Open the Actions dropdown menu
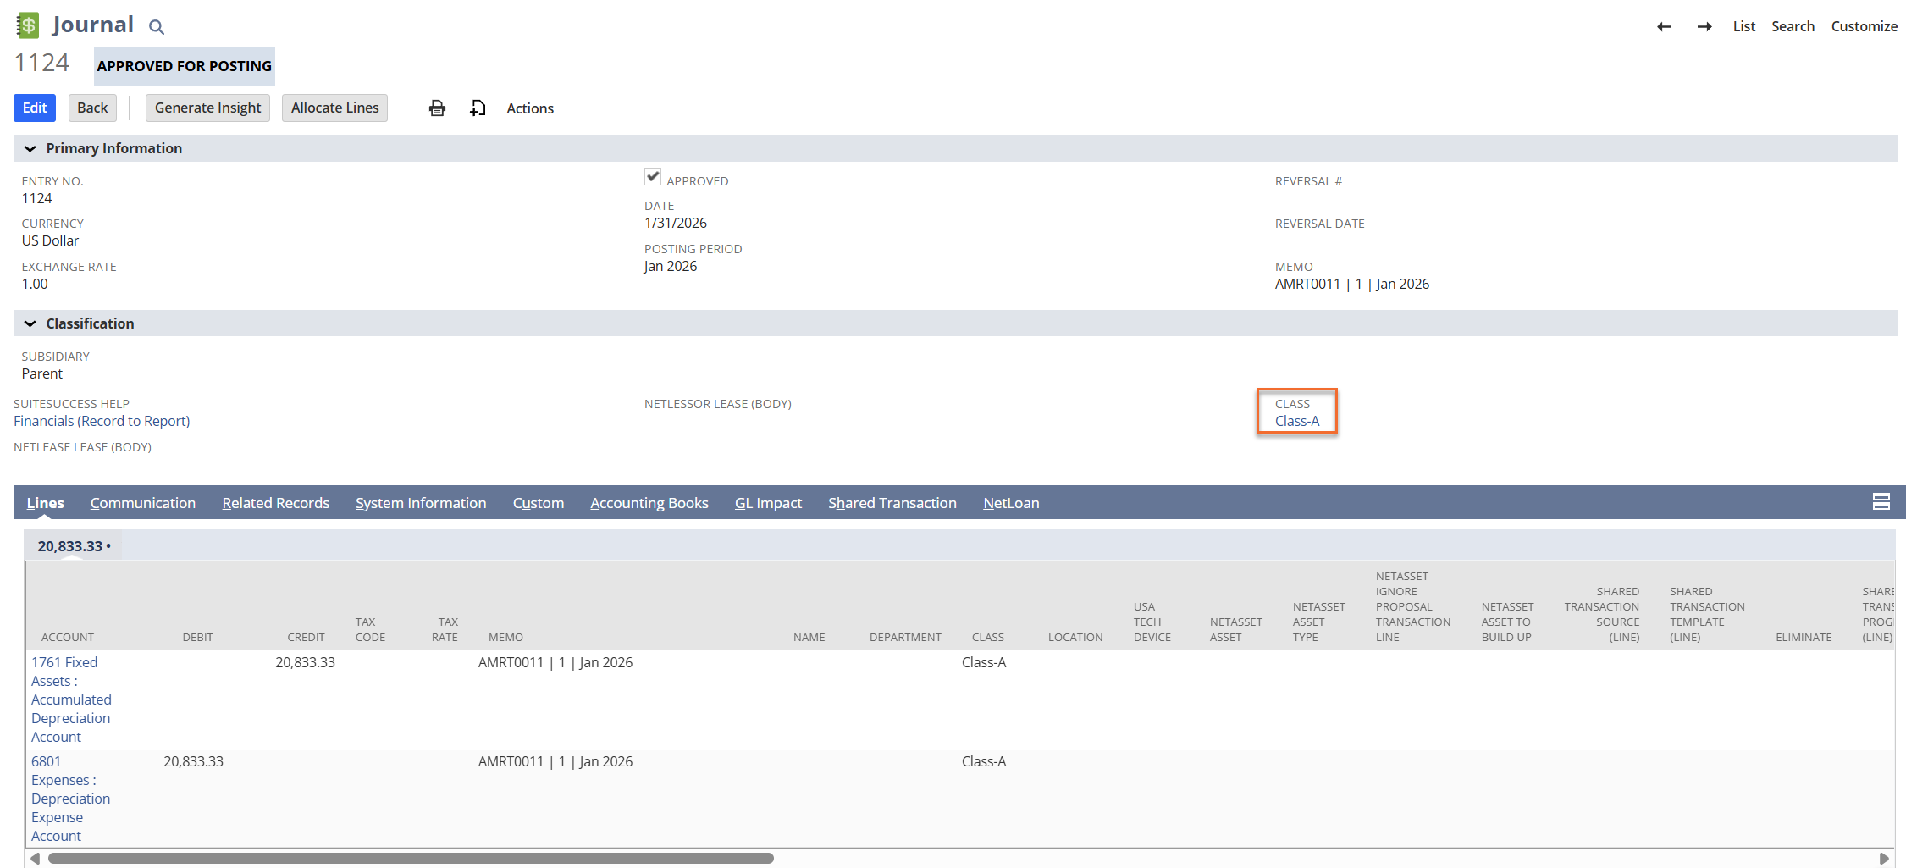Viewport: 1917px width, 868px height. click(x=530, y=108)
